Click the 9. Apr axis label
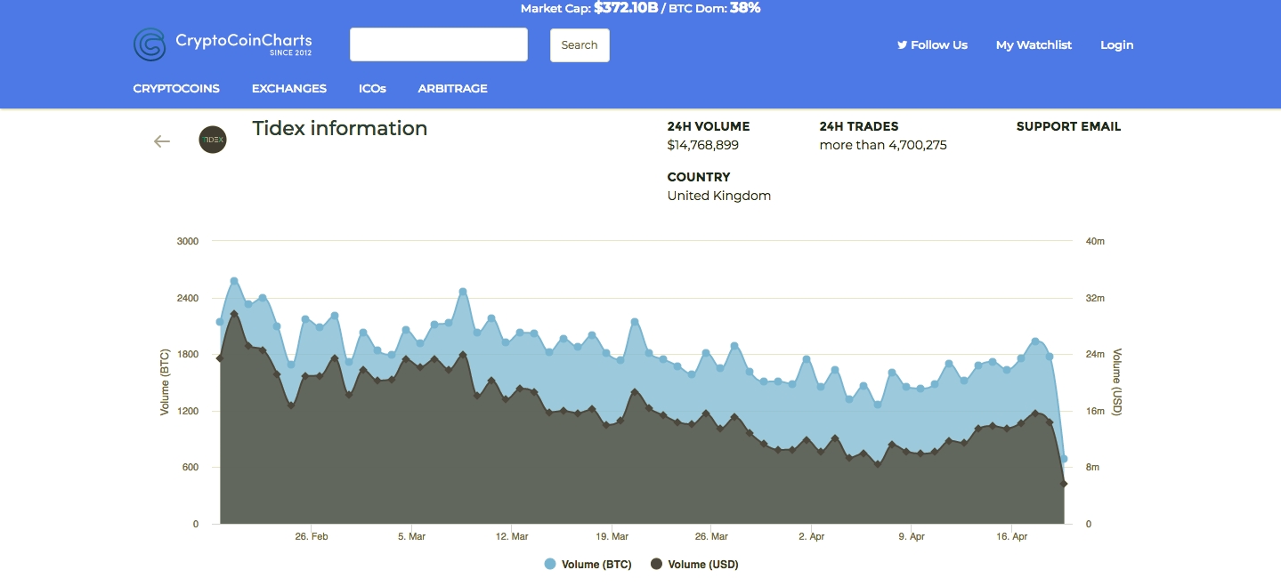The image size is (1281, 586). coord(912,537)
